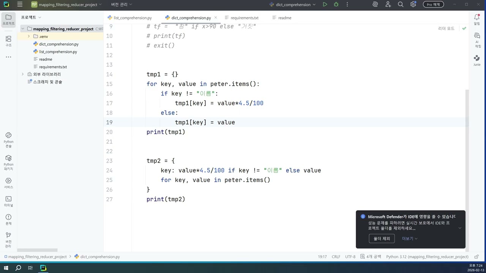The image size is (486, 273).
Task: Show more tool windows ellipsis
Action: 8,57
